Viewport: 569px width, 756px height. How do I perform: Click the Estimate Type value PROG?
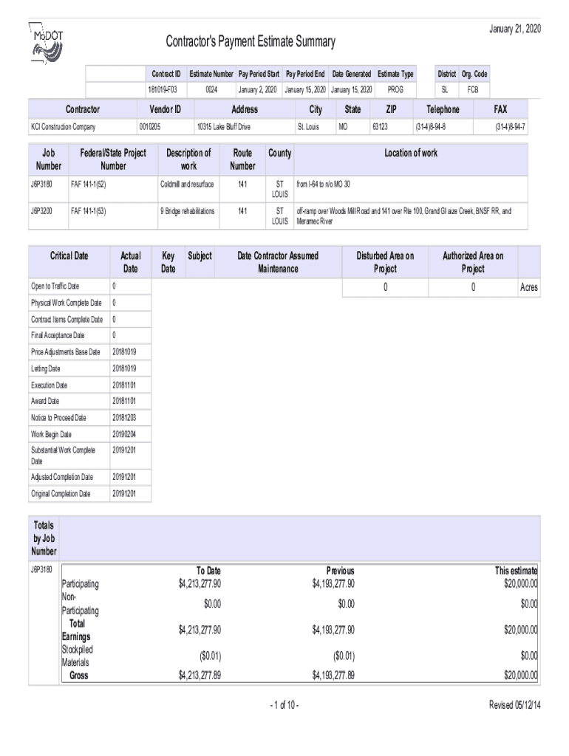(x=395, y=89)
